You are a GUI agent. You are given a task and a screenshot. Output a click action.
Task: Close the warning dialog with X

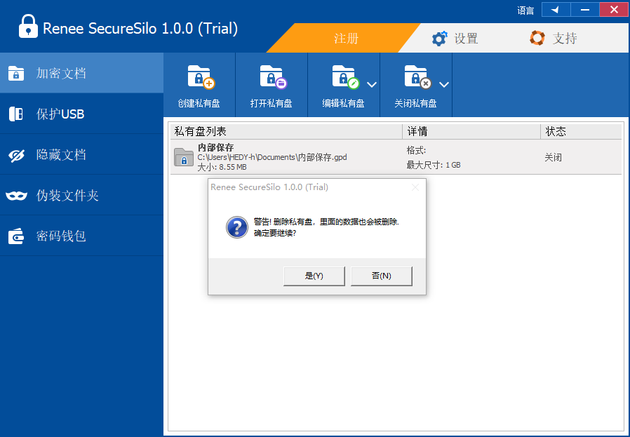(415, 187)
